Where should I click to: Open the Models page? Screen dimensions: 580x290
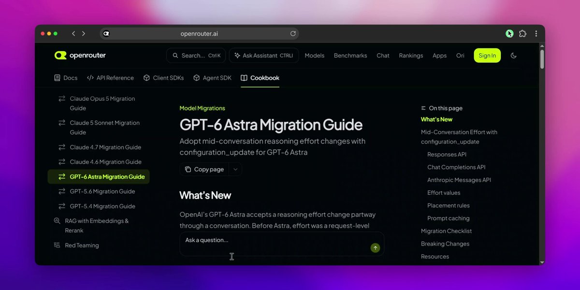click(315, 56)
